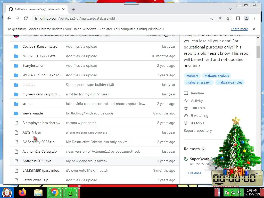The height and width of the screenshot is (198, 264).
Task: Open Learn more about Chrome updates
Action: pyautogui.click(x=240, y=29)
